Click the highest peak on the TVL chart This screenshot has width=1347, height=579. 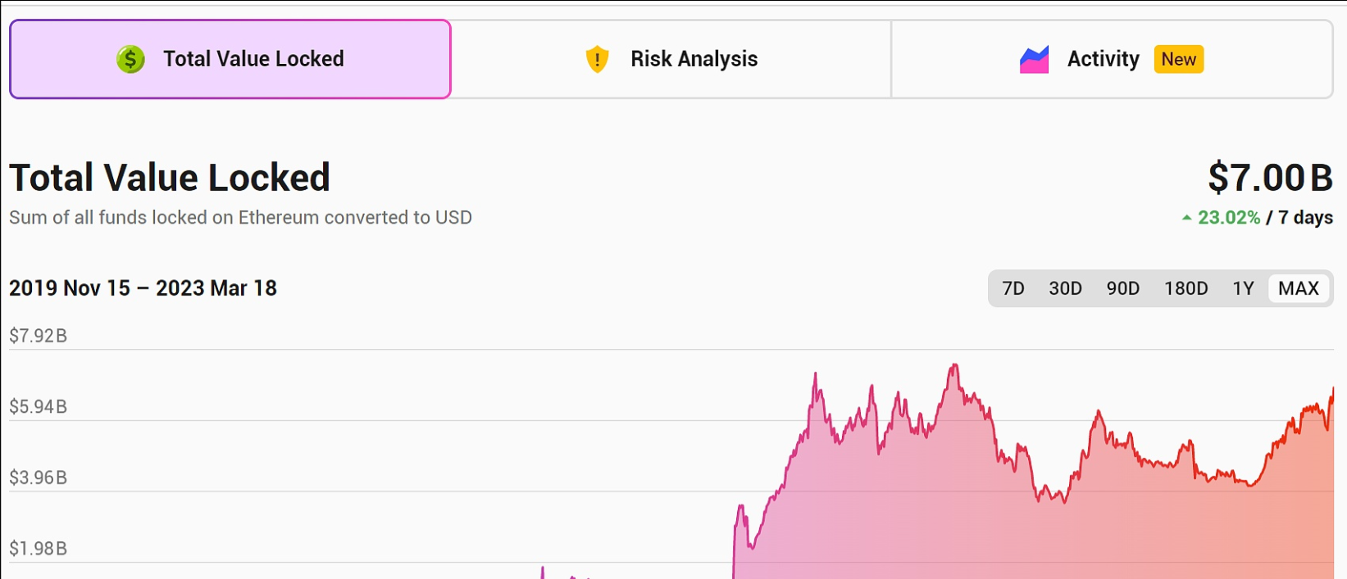(x=954, y=366)
